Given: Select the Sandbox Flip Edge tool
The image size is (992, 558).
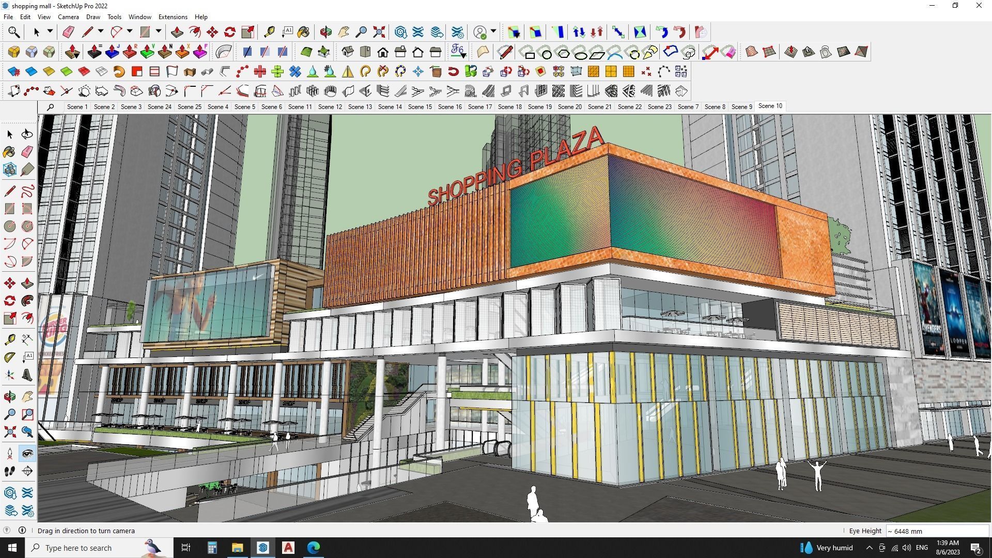Looking at the screenshot, I should pos(861,52).
